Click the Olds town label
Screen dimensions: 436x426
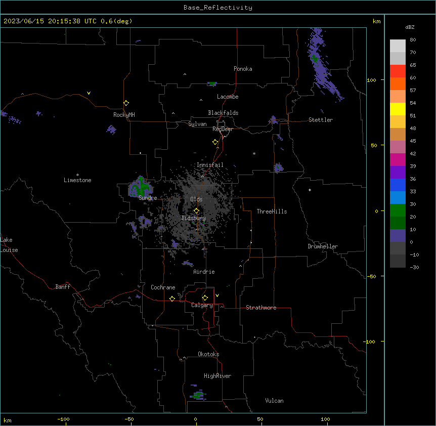coord(196,199)
